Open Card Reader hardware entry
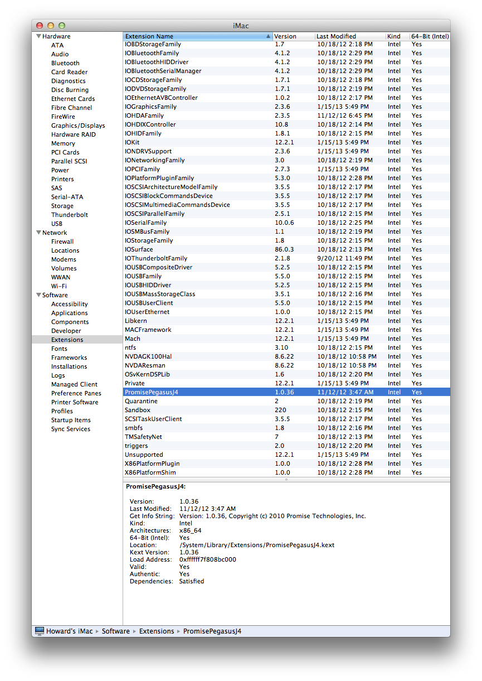Viewport: 482px width, 681px height. pyautogui.click(x=69, y=72)
